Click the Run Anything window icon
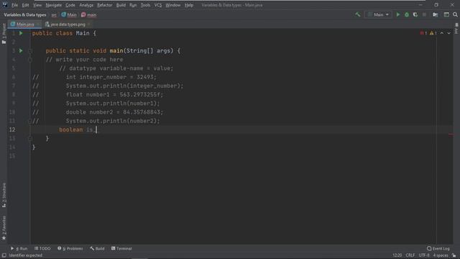The width and height of the screenshot is (460, 259). click(446, 14)
